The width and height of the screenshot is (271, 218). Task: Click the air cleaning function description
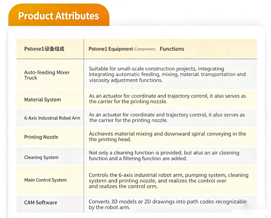(164, 156)
